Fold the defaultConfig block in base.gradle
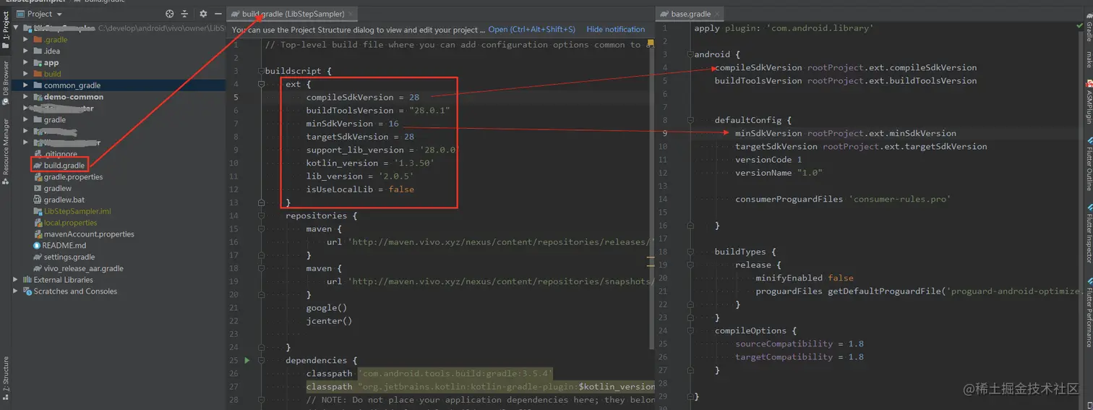Image resolution: width=1093 pixels, height=410 pixels. (x=690, y=120)
